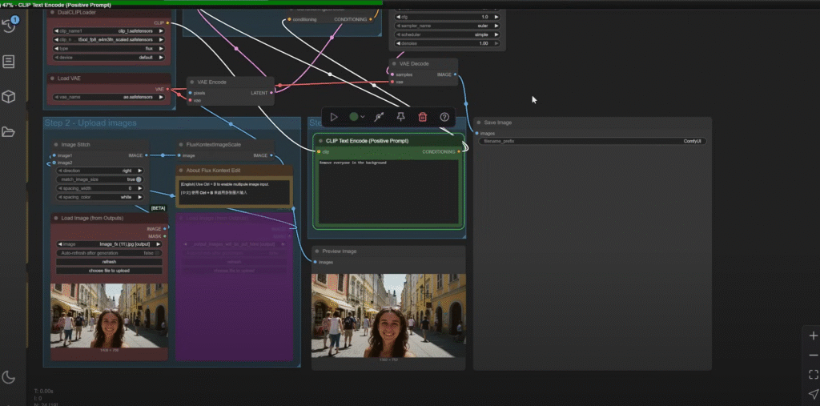Click the Step 2 - Upload images group title

(x=90, y=123)
